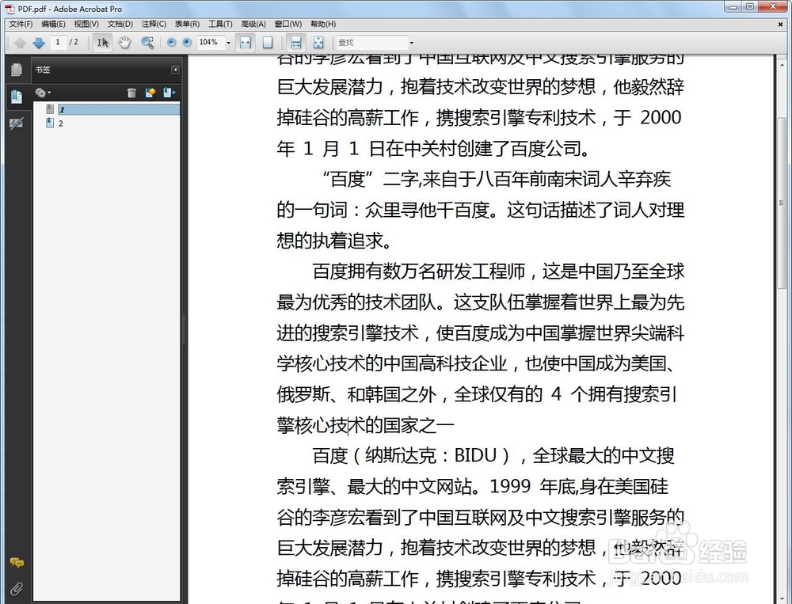Click the vertical scrollbar thumb
The image size is (792, 604).
pyautogui.click(x=782, y=203)
